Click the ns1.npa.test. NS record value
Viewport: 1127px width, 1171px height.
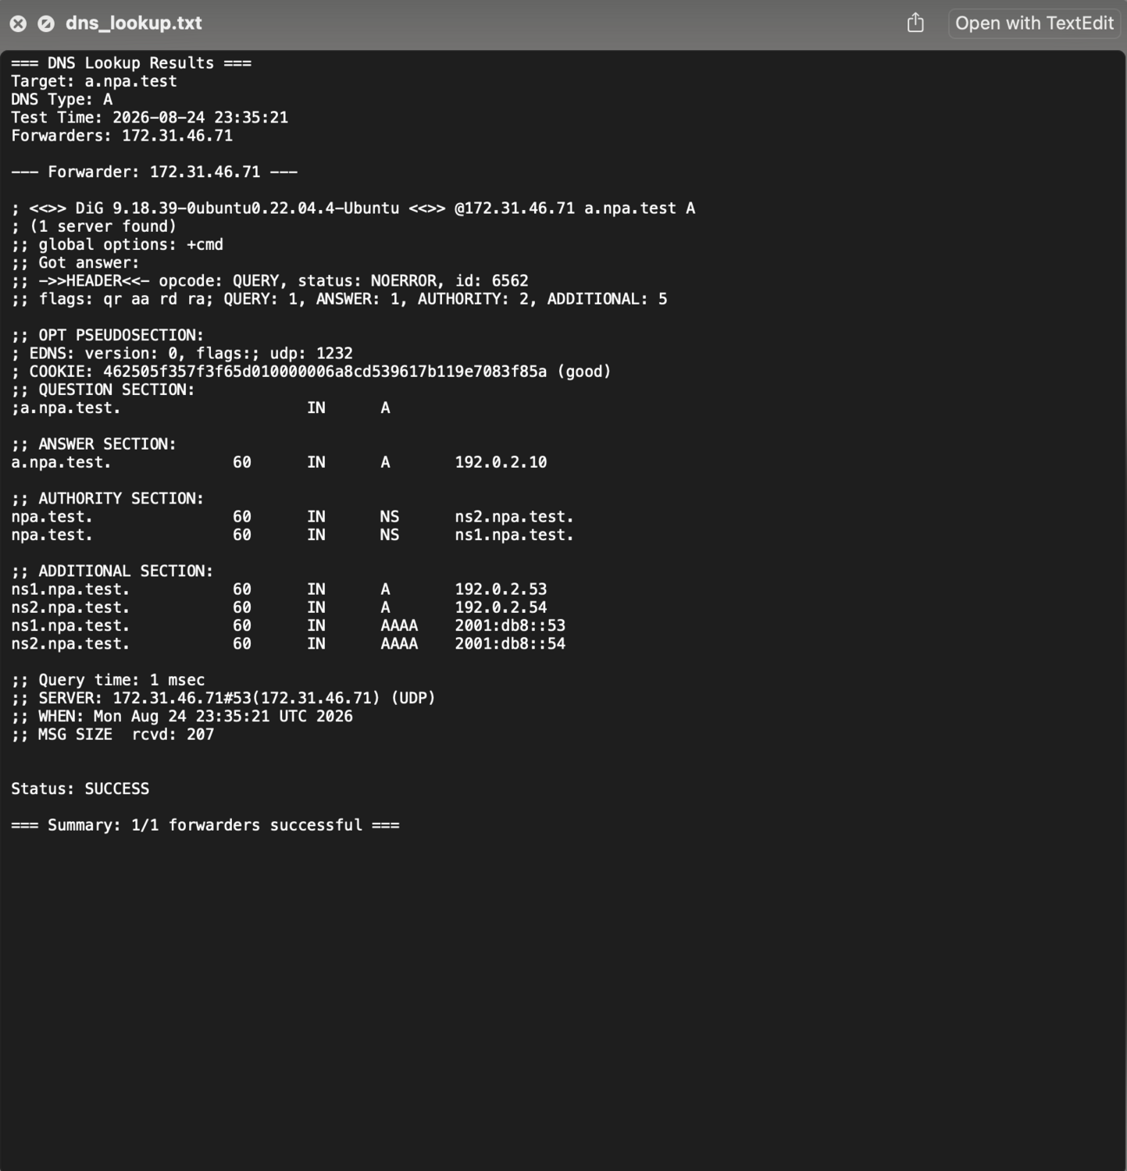[x=514, y=535]
